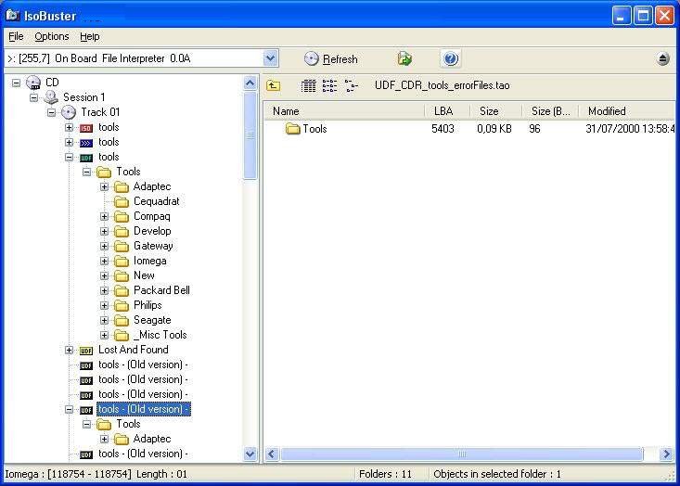Click the tree scrollbar up arrow
This screenshot has height=486, width=680.
(x=250, y=83)
